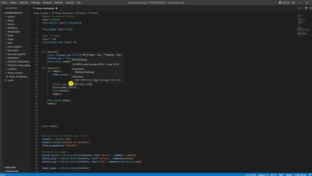Toggle secondary sidebar layout icon
312x176 pixels.
pyautogui.click(x=288, y=2)
